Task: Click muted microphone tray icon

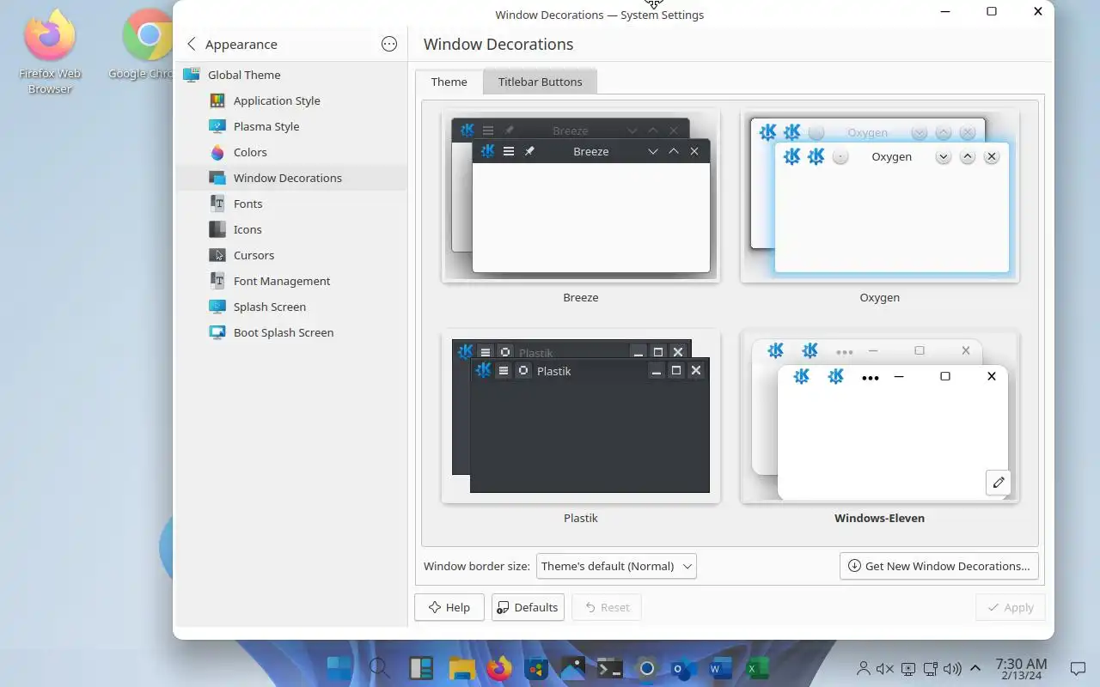Action: coord(885,668)
